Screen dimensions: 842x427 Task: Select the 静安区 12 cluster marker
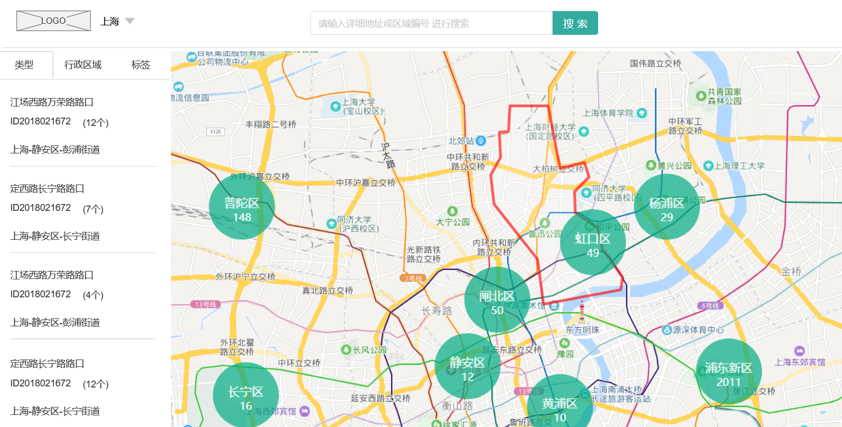pos(467,366)
